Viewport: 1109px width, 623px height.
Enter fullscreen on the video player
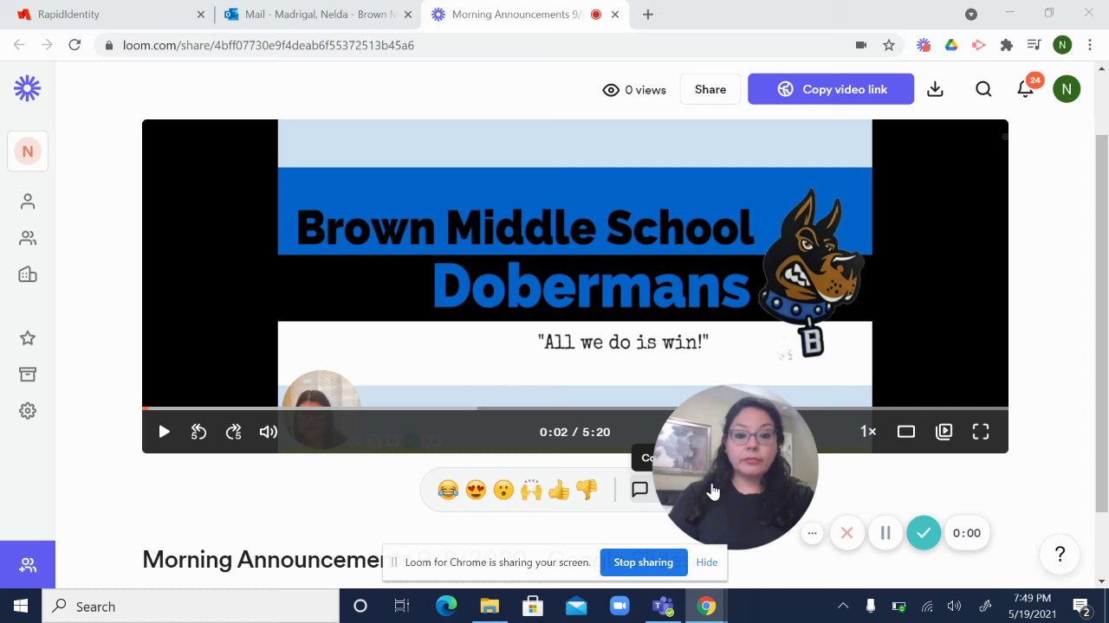[981, 432]
